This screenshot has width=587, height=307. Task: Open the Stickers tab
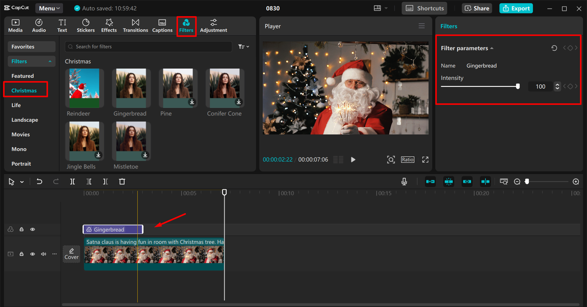pos(86,26)
